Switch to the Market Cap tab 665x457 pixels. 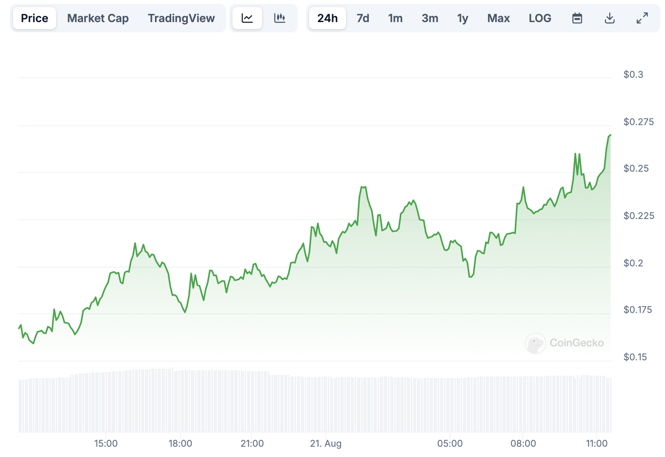pos(98,18)
